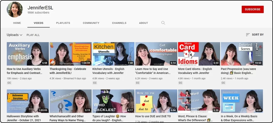Switch to the PLAYLISTS tab
Viewport: 273px width, 123px height.
63,23
